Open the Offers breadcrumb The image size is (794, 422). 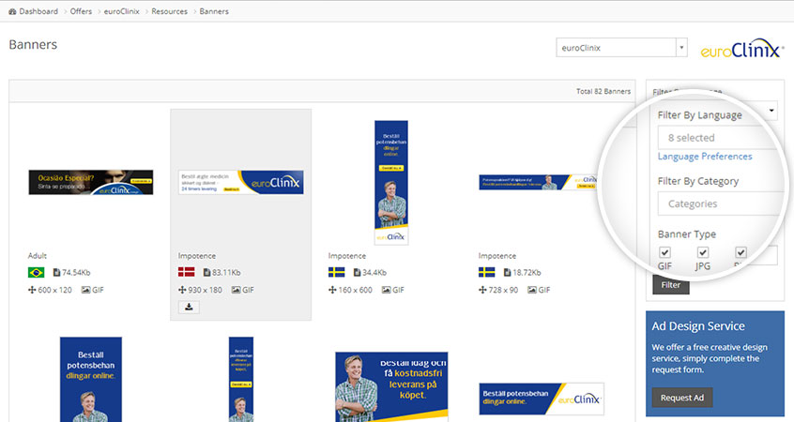(81, 11)
